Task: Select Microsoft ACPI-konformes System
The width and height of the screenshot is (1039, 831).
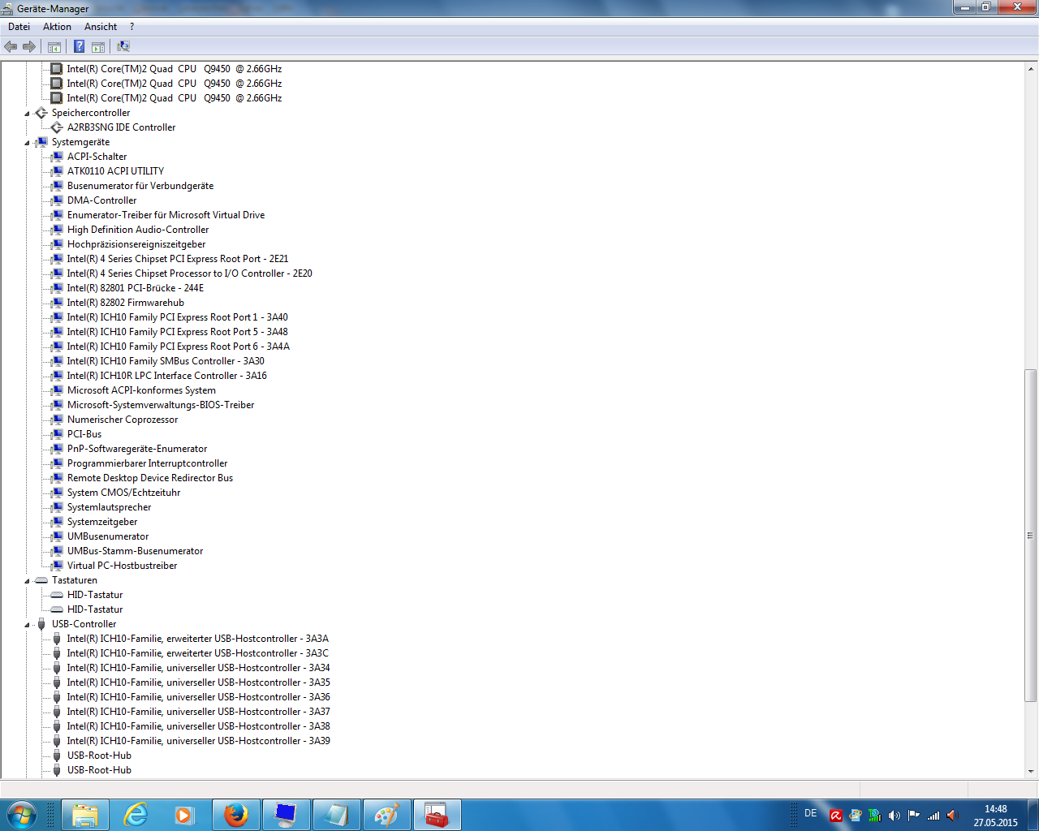Action: point(141,390)
